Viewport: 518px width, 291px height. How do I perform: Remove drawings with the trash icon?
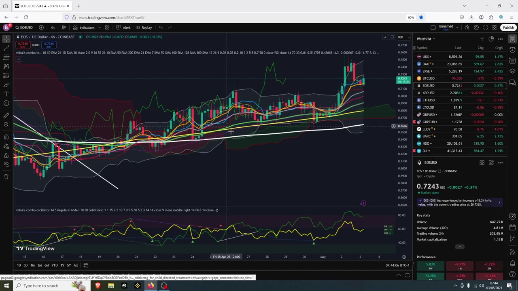[6, 177]
